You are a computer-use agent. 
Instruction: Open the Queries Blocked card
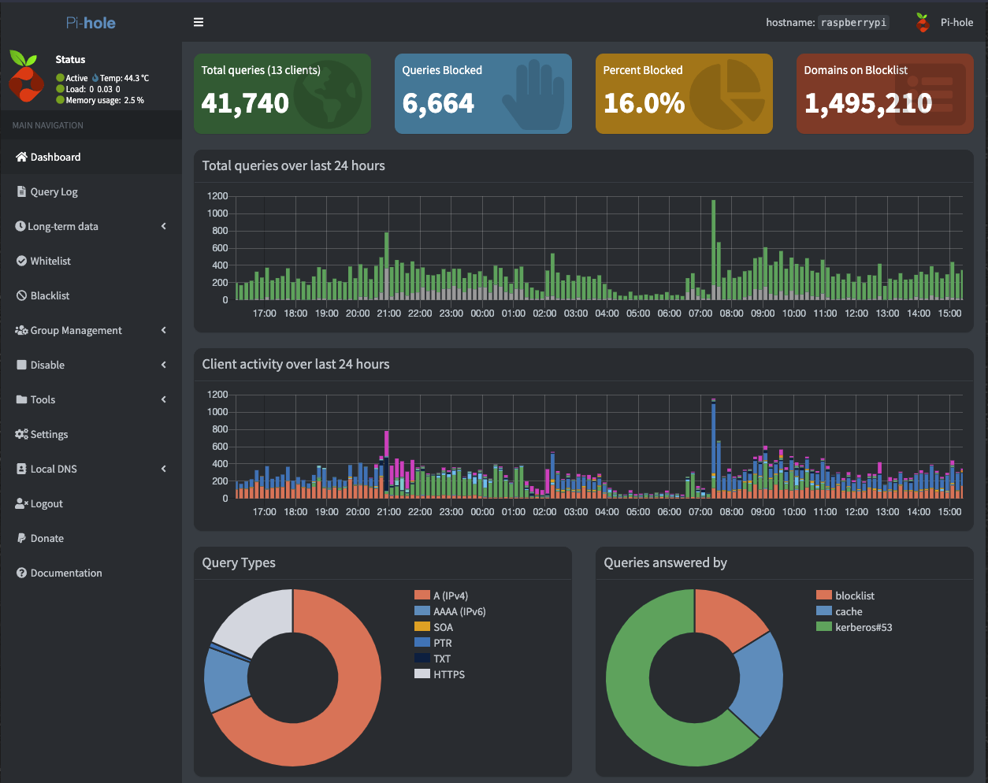click(x=483, y=93)
